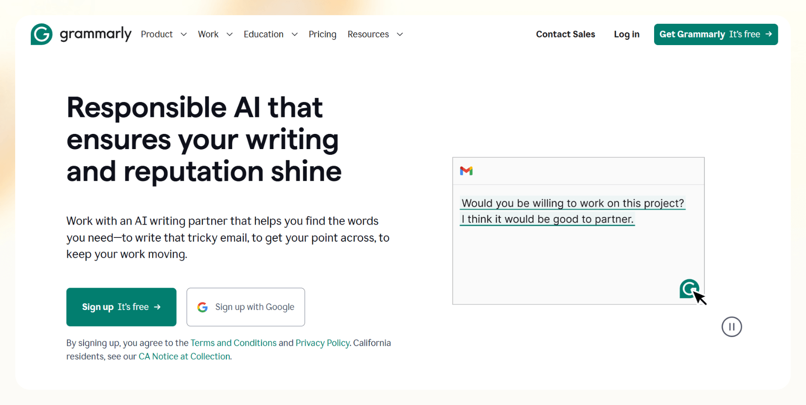Open the Work menu
This screenshot has height=405, width=806.
(x=208, y=34)
